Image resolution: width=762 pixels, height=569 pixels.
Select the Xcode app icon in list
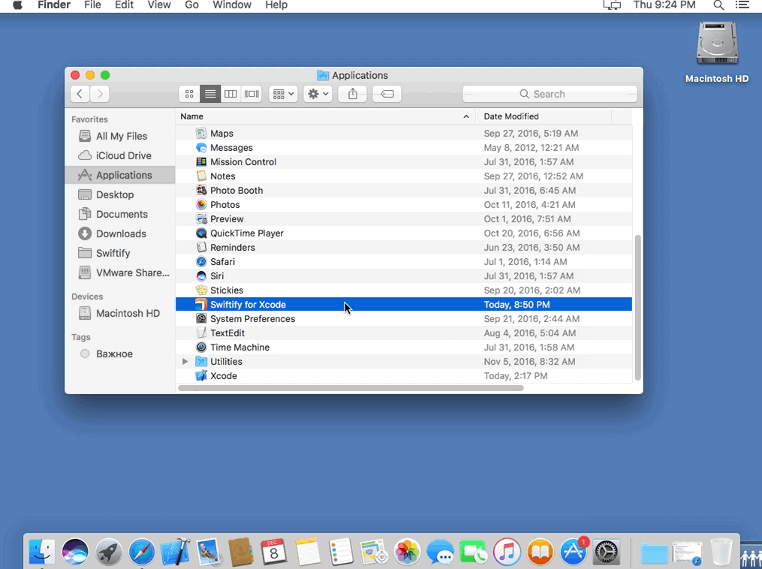point(201,375)
